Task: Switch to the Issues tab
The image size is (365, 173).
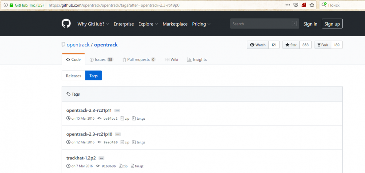Action: pos(101,59)
